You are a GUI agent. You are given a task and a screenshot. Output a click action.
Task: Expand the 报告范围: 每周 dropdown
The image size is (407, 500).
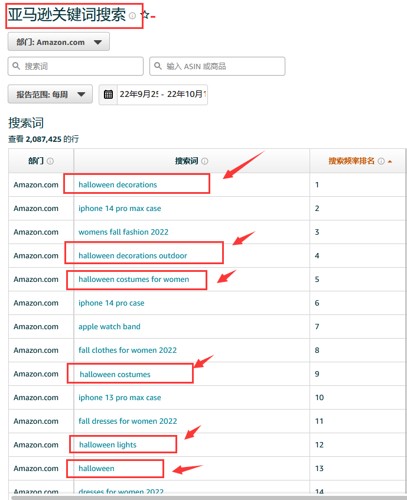click(x=50, y=94)
